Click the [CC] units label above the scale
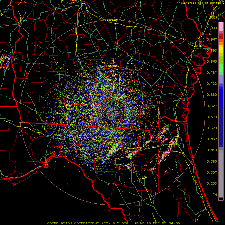Viewport: 225px width, 225px height. (x=213, y=17)
